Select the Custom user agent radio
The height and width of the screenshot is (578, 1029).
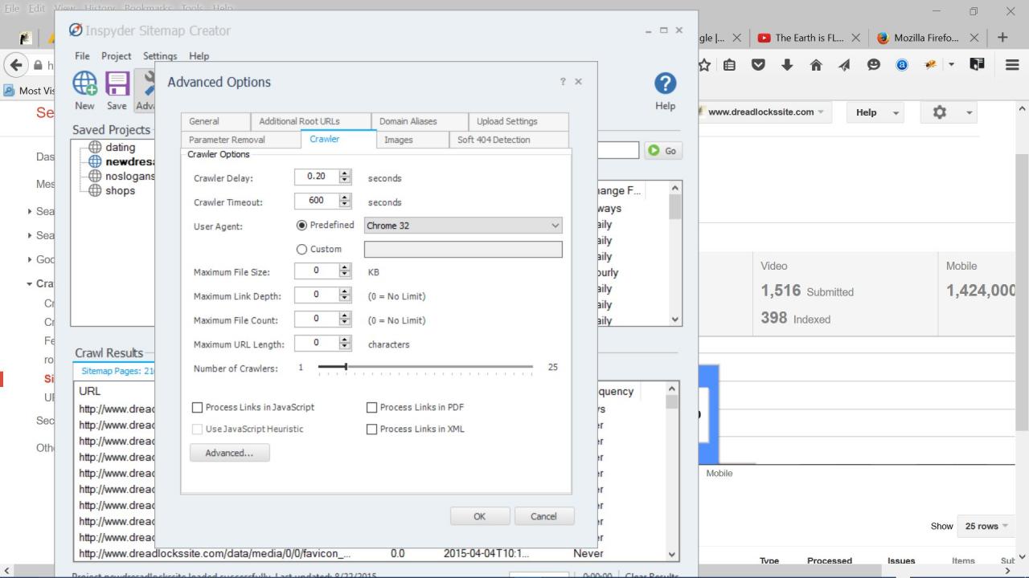point(302,250)
